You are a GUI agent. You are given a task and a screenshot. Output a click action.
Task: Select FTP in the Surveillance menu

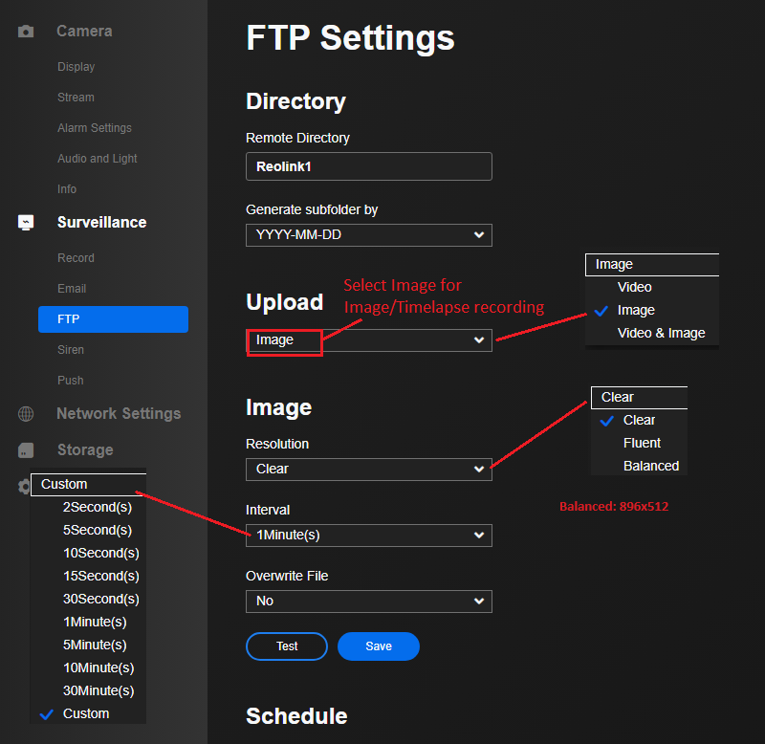pos(113,319)
